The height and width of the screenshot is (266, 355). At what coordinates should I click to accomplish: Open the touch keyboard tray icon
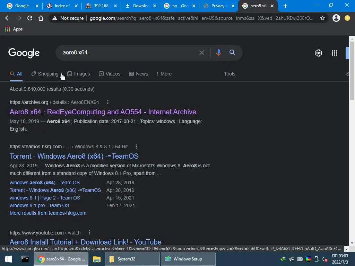pos(300,259)
